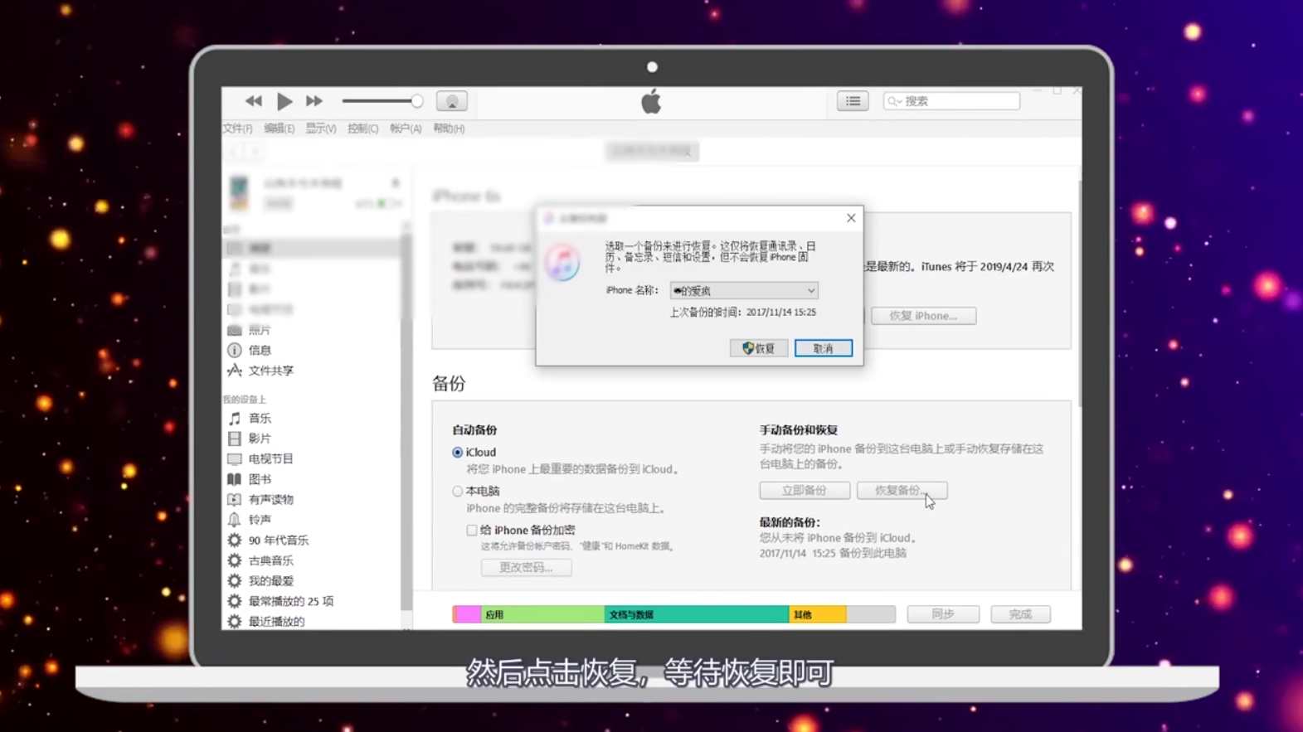Click the blurred device button in top bar
Viewport: 1303px width, 732px height.
tap(652, 151)
